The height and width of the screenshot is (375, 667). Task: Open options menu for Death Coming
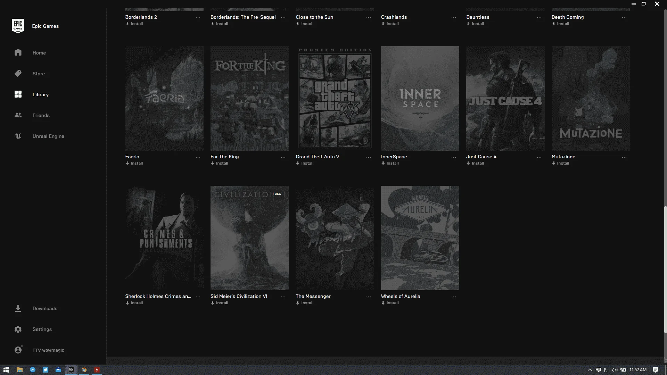624,18
